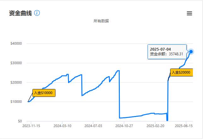
Task: Click the 2024-10-27 x-axis date
Action: [124, 126]
